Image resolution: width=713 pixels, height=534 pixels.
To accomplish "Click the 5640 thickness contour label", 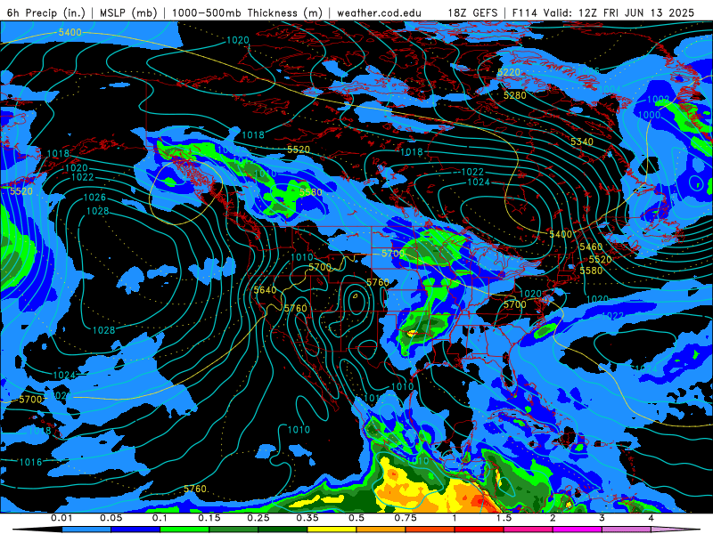I will click(x=265, y=290).
